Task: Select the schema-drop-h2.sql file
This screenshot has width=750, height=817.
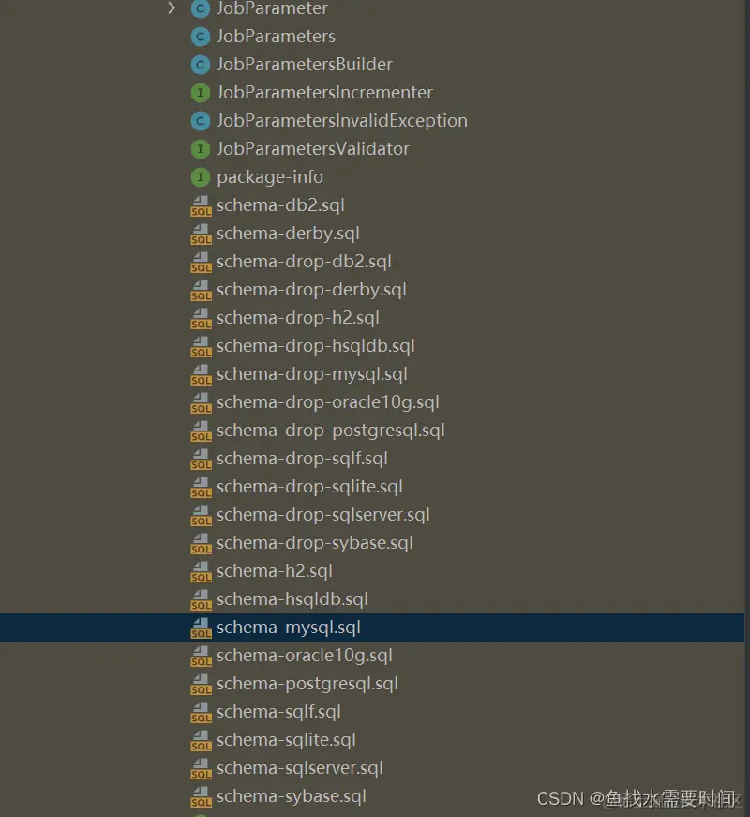Action: point(298,318)
